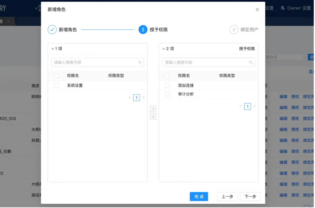Click the magnifier icon in the right search box
Screen dimensions: 315x208
(x=251, y=62)
